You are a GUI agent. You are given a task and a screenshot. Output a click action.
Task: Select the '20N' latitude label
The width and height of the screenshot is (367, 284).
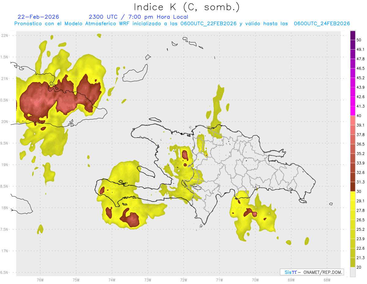click(5, 122)
